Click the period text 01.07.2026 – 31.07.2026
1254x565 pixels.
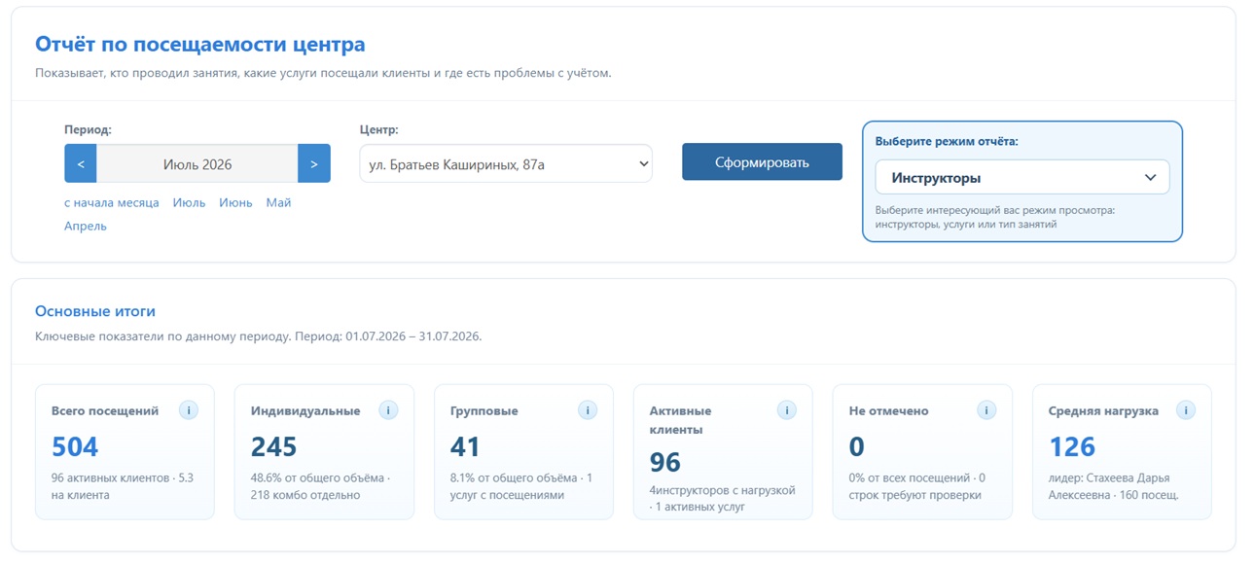[412, 336]
